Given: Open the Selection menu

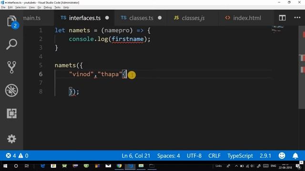Looking at the screenshot, I should click(x=20, y=8).
